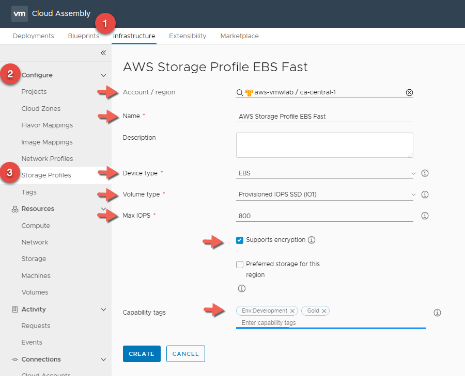Viewport: 465px width, 376px height.
Task: Click the VMware logo in header
Action: point(20,14)
